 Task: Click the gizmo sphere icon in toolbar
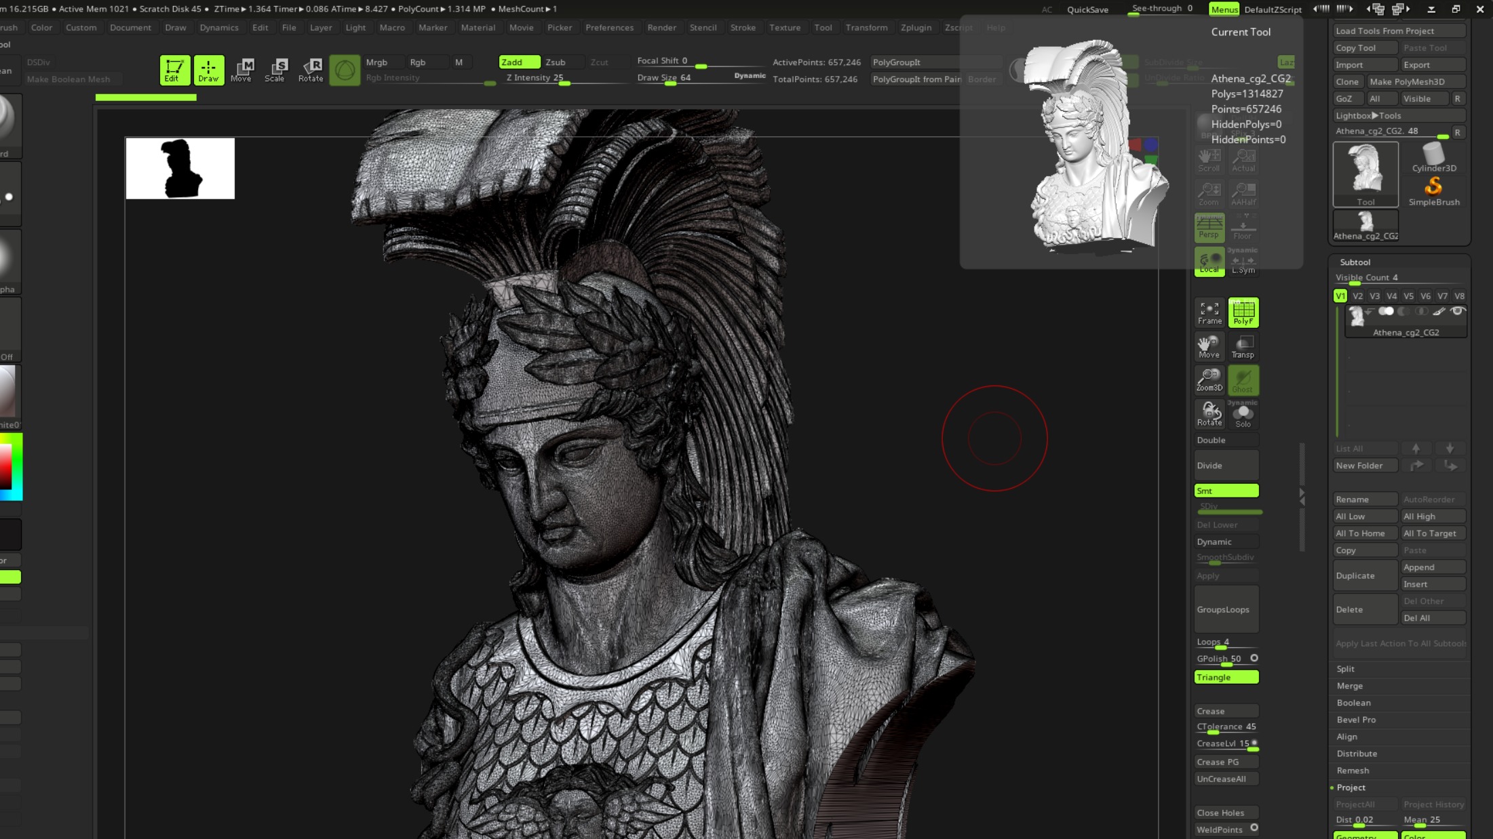point(345,70)
